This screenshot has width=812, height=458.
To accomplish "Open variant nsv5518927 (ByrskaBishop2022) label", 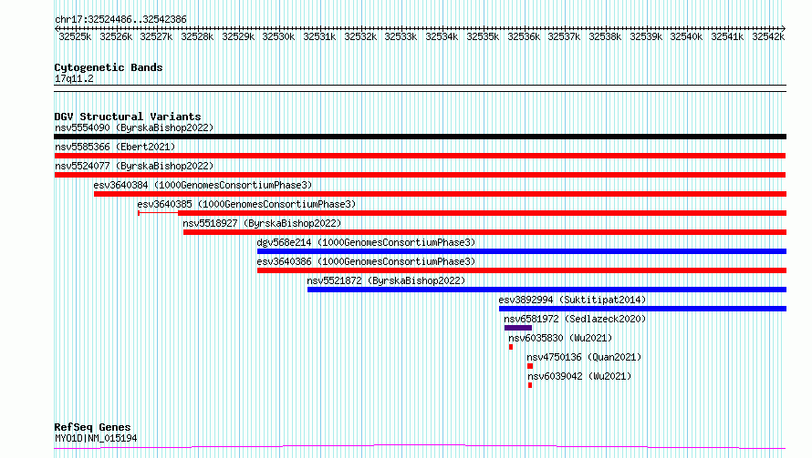I will pos(262,223).
